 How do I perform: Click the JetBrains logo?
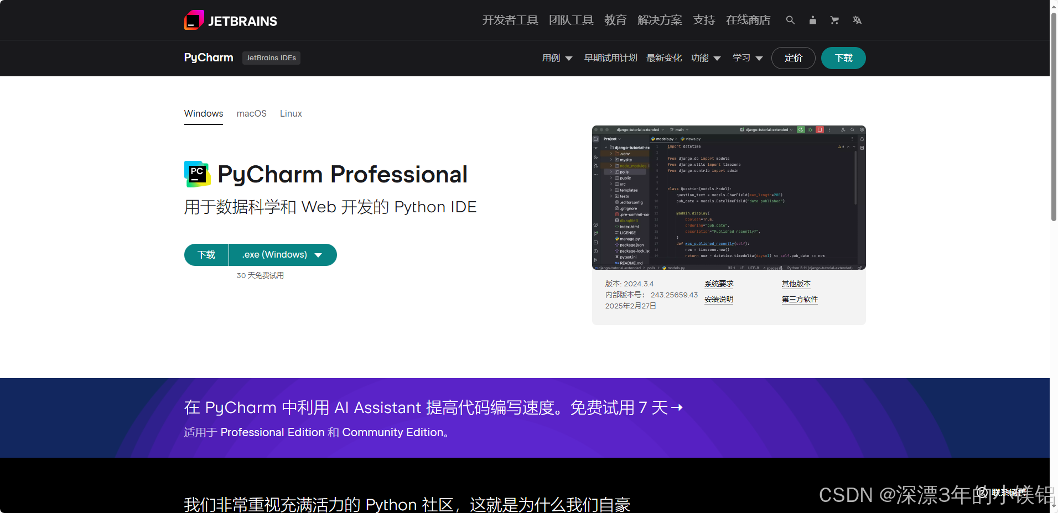pos(231,20)
